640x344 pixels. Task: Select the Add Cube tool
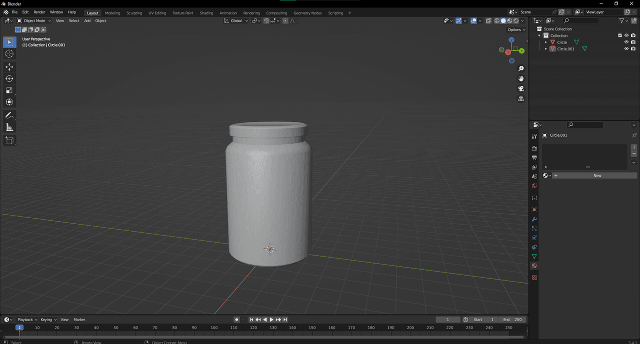tap(9, 140)
